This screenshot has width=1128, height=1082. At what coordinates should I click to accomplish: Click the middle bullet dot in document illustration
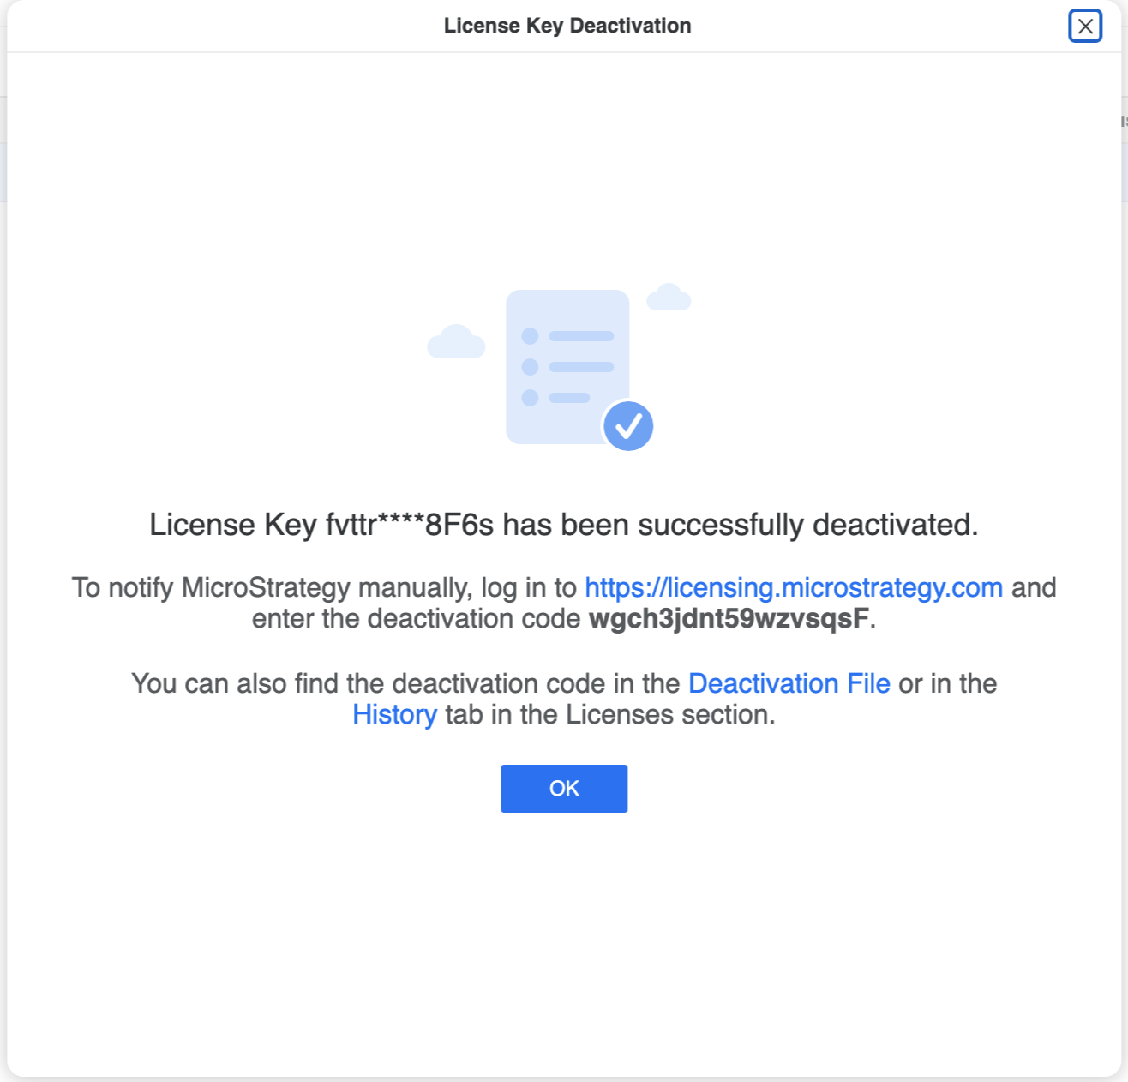click(x=530, y=367)
